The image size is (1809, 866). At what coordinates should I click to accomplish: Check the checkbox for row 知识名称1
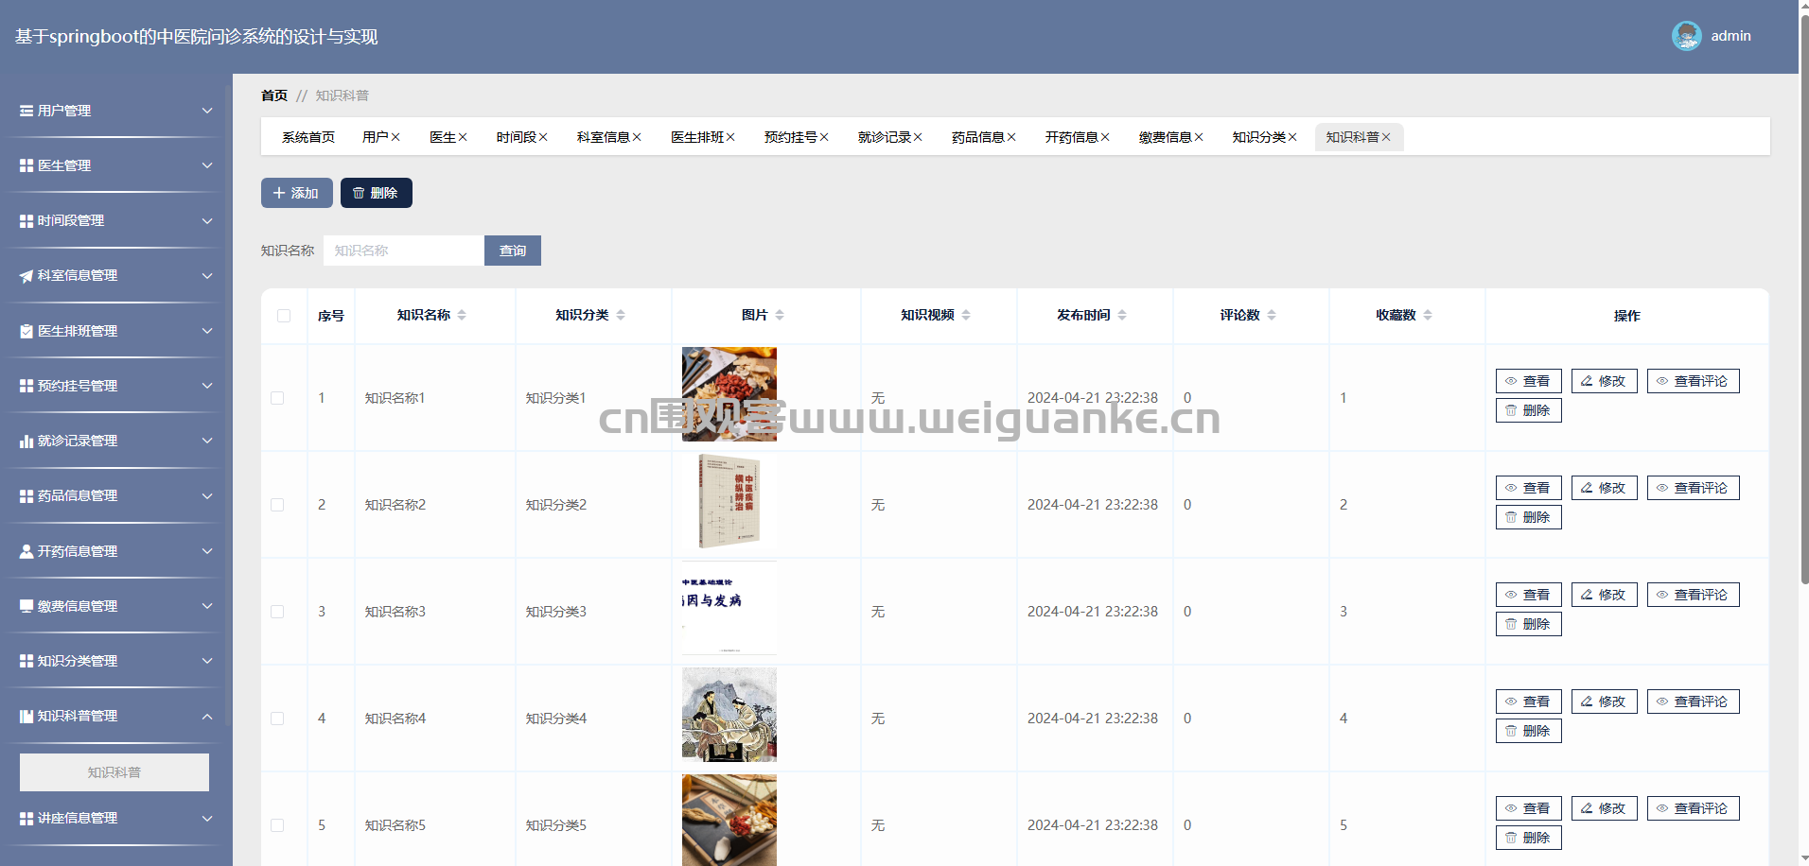click(x=277, y=398)
